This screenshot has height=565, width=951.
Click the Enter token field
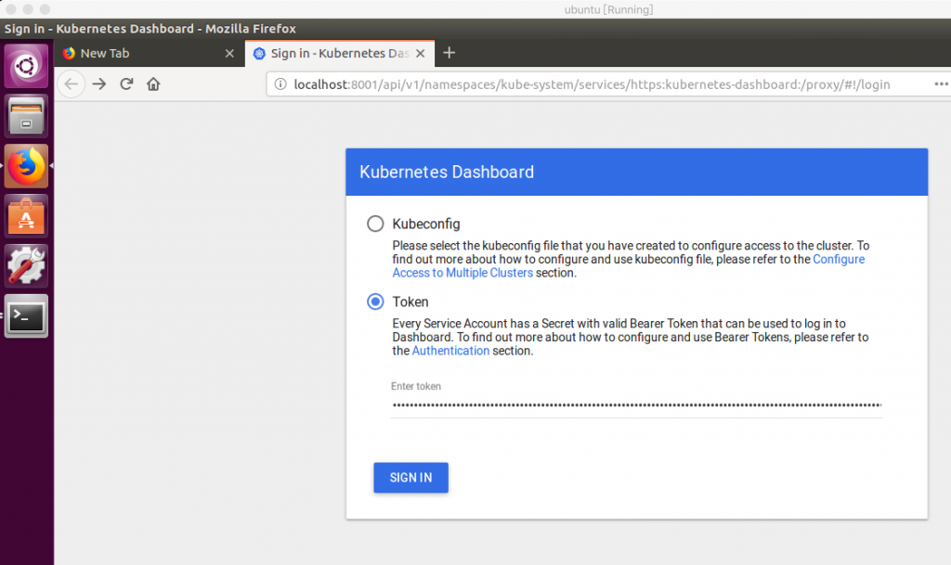click(x=636, y=404)
